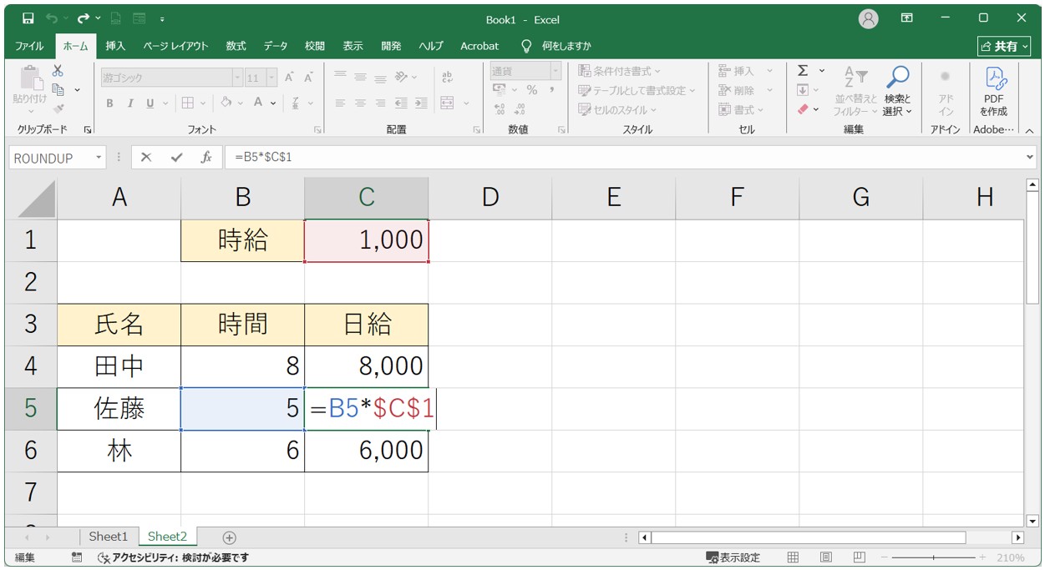Open Find & Select (検索と選択) dropdown

[x=898, y=91]
